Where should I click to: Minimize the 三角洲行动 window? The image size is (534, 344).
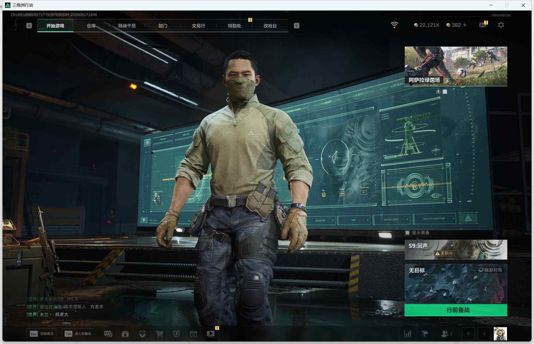tap(491, 5)
